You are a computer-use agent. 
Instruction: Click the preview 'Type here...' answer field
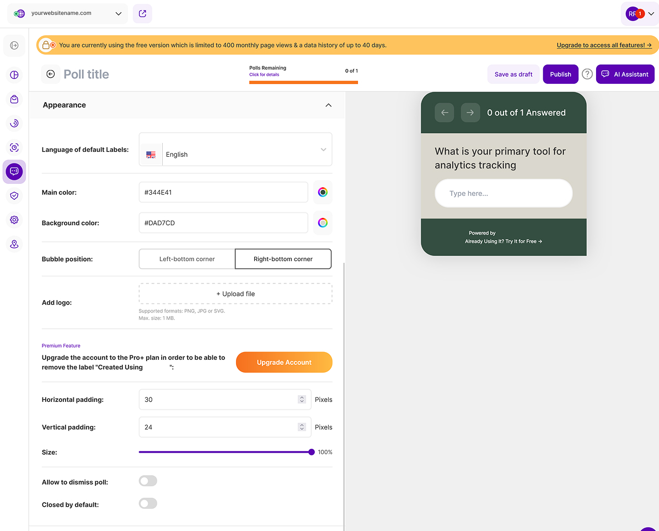point(503,193)
